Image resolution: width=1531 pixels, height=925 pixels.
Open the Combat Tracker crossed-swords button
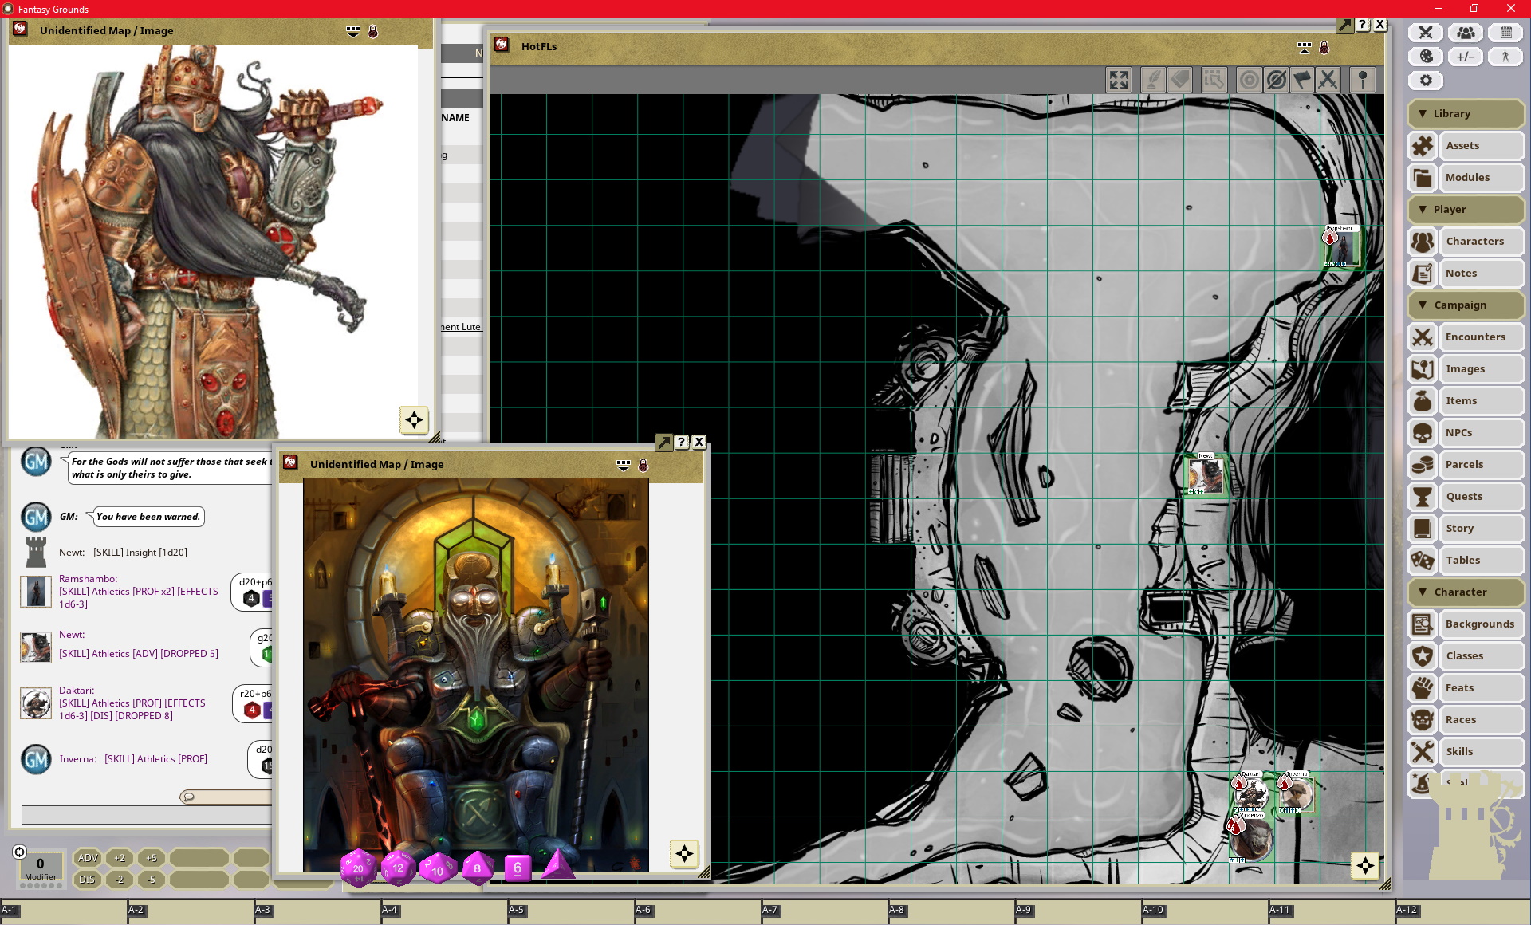pyautogui.click(x=1426, y=33)
